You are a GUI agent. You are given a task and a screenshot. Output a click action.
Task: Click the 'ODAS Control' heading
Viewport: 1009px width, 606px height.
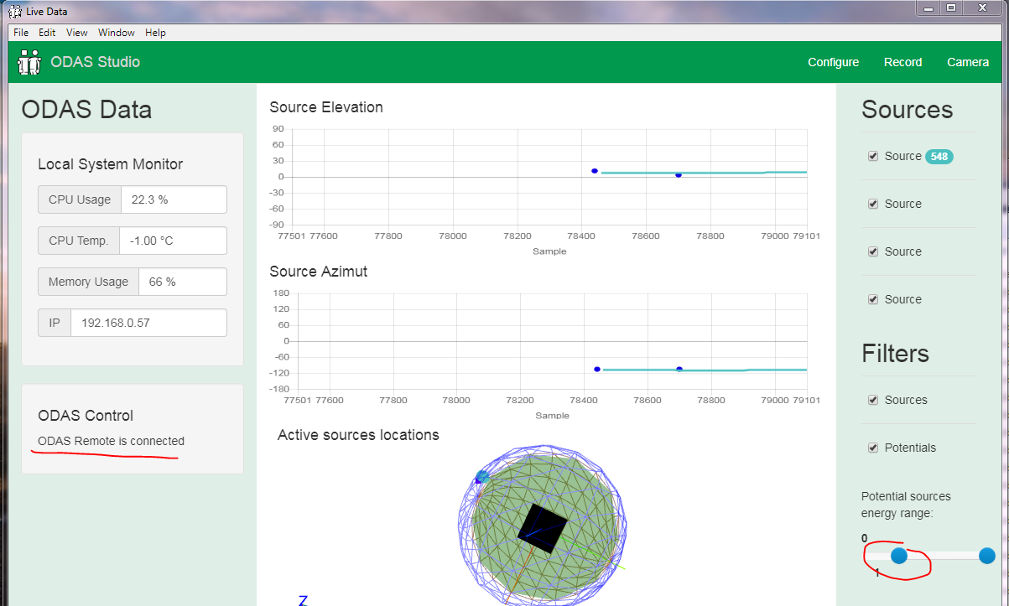86,416
